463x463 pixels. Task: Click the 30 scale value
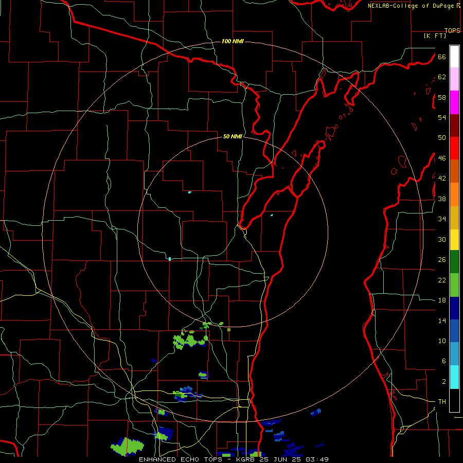tap(442, 239)
